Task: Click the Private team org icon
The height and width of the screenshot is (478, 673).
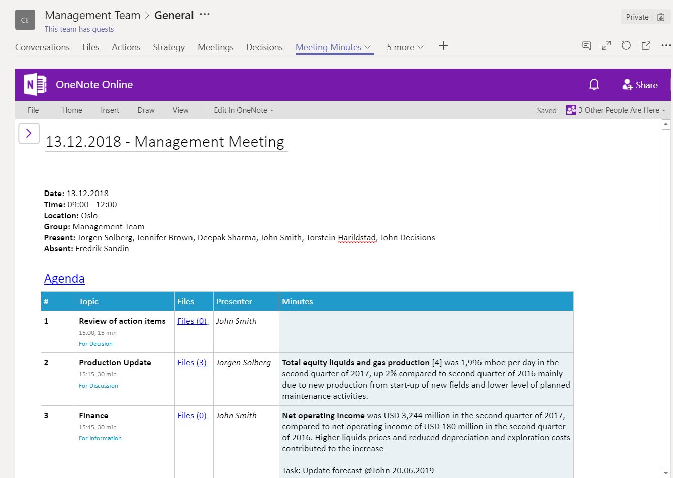Action: click(661, 17)
